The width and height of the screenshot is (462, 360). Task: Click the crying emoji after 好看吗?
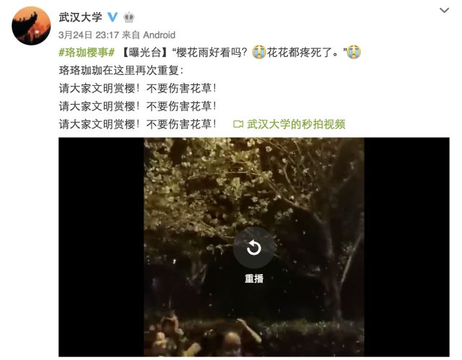click(x=259, y=52)
